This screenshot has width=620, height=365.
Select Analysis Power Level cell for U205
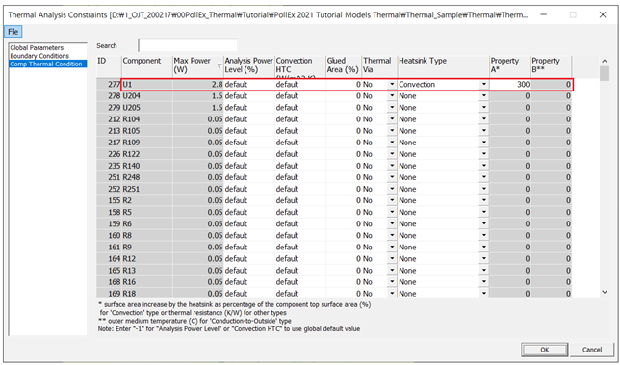[249, 108]
